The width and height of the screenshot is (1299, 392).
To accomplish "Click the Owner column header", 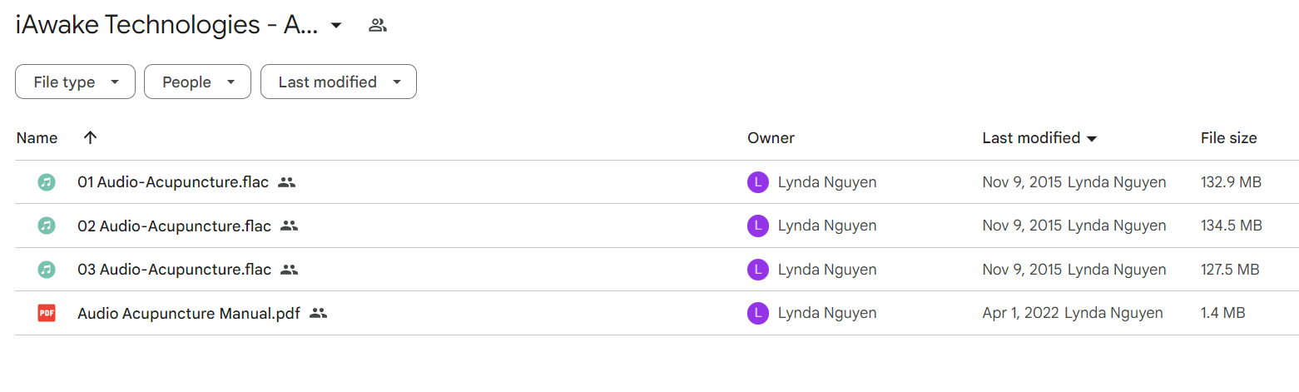I will pos(771,138).
